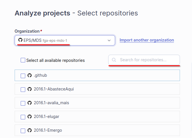192x138 pixels.
Task: Enable Select all available repositories checkbox
Action: tap(23, 60)
